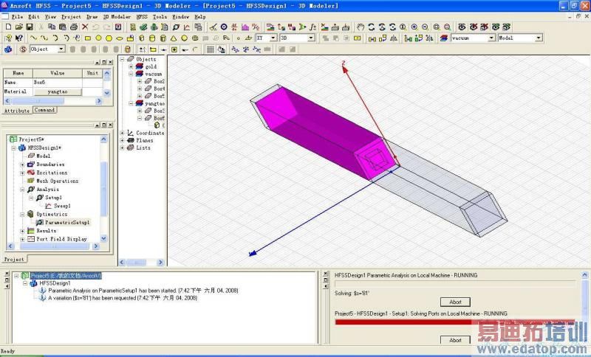Click the Name value cell Box6
The height and width of the screenshot is (357, 591).
(58, 82)
